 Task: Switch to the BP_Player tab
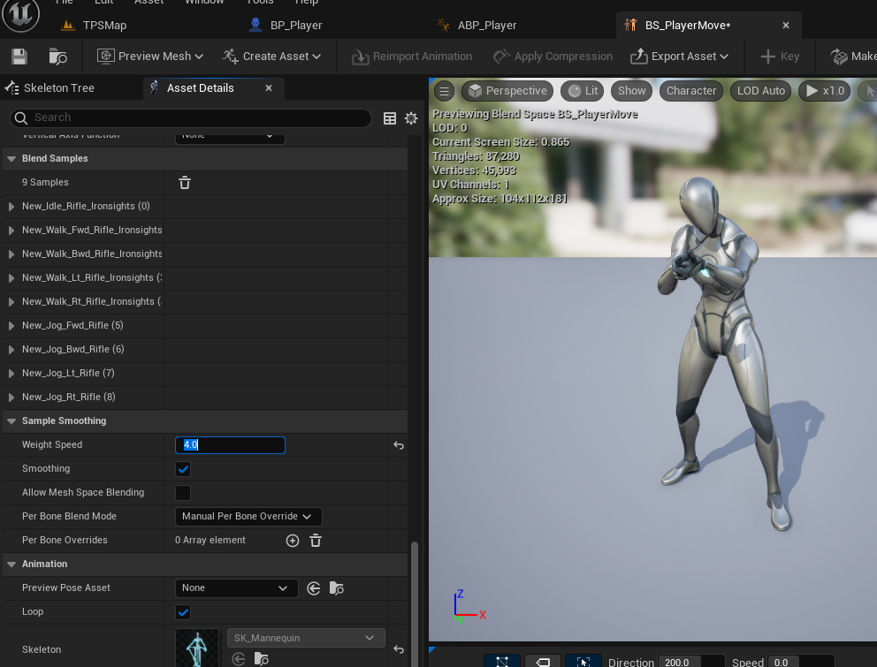[x=286, y=25]
